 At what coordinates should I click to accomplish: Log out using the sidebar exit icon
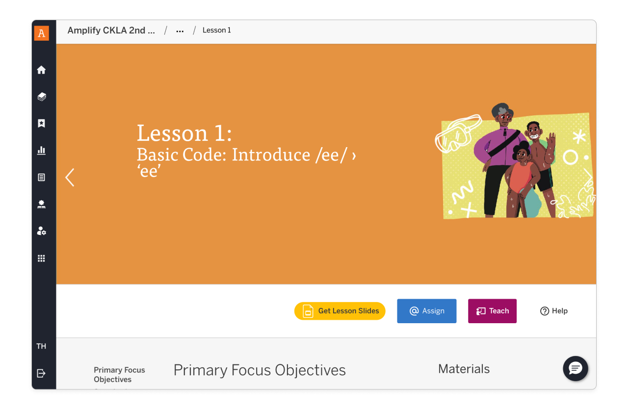pos(42,373)
